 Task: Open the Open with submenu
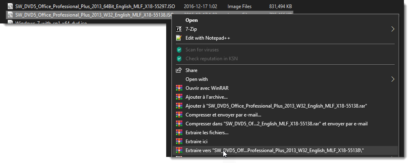click(x=197, y=79)
